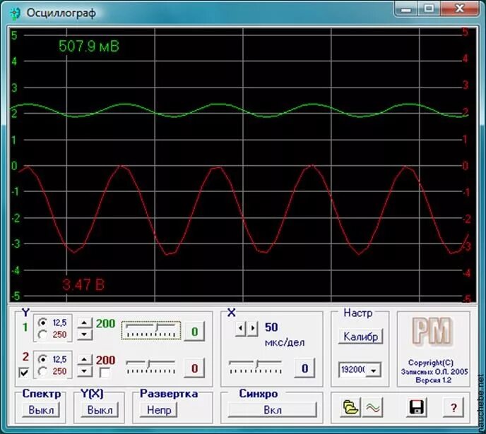The height and width of the screenshot is (434, 486).
Task: Open a saved oscillogram file via folder icon
Action: (350, 407)
